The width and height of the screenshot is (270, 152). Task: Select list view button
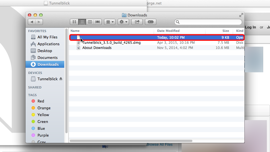click(x=82, y=22)
